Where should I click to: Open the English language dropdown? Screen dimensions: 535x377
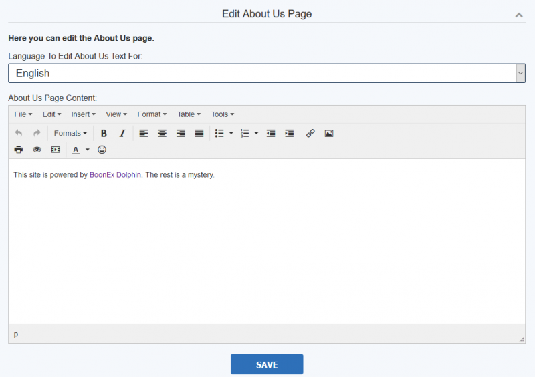[x=267, y=73]
